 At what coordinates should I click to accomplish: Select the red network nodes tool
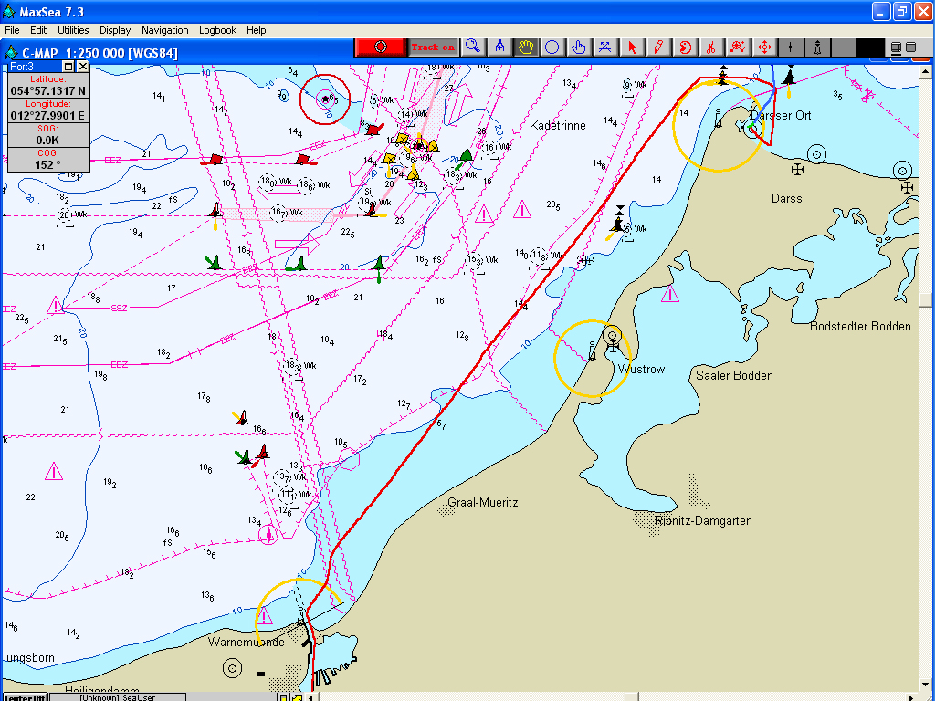[738, 47]
